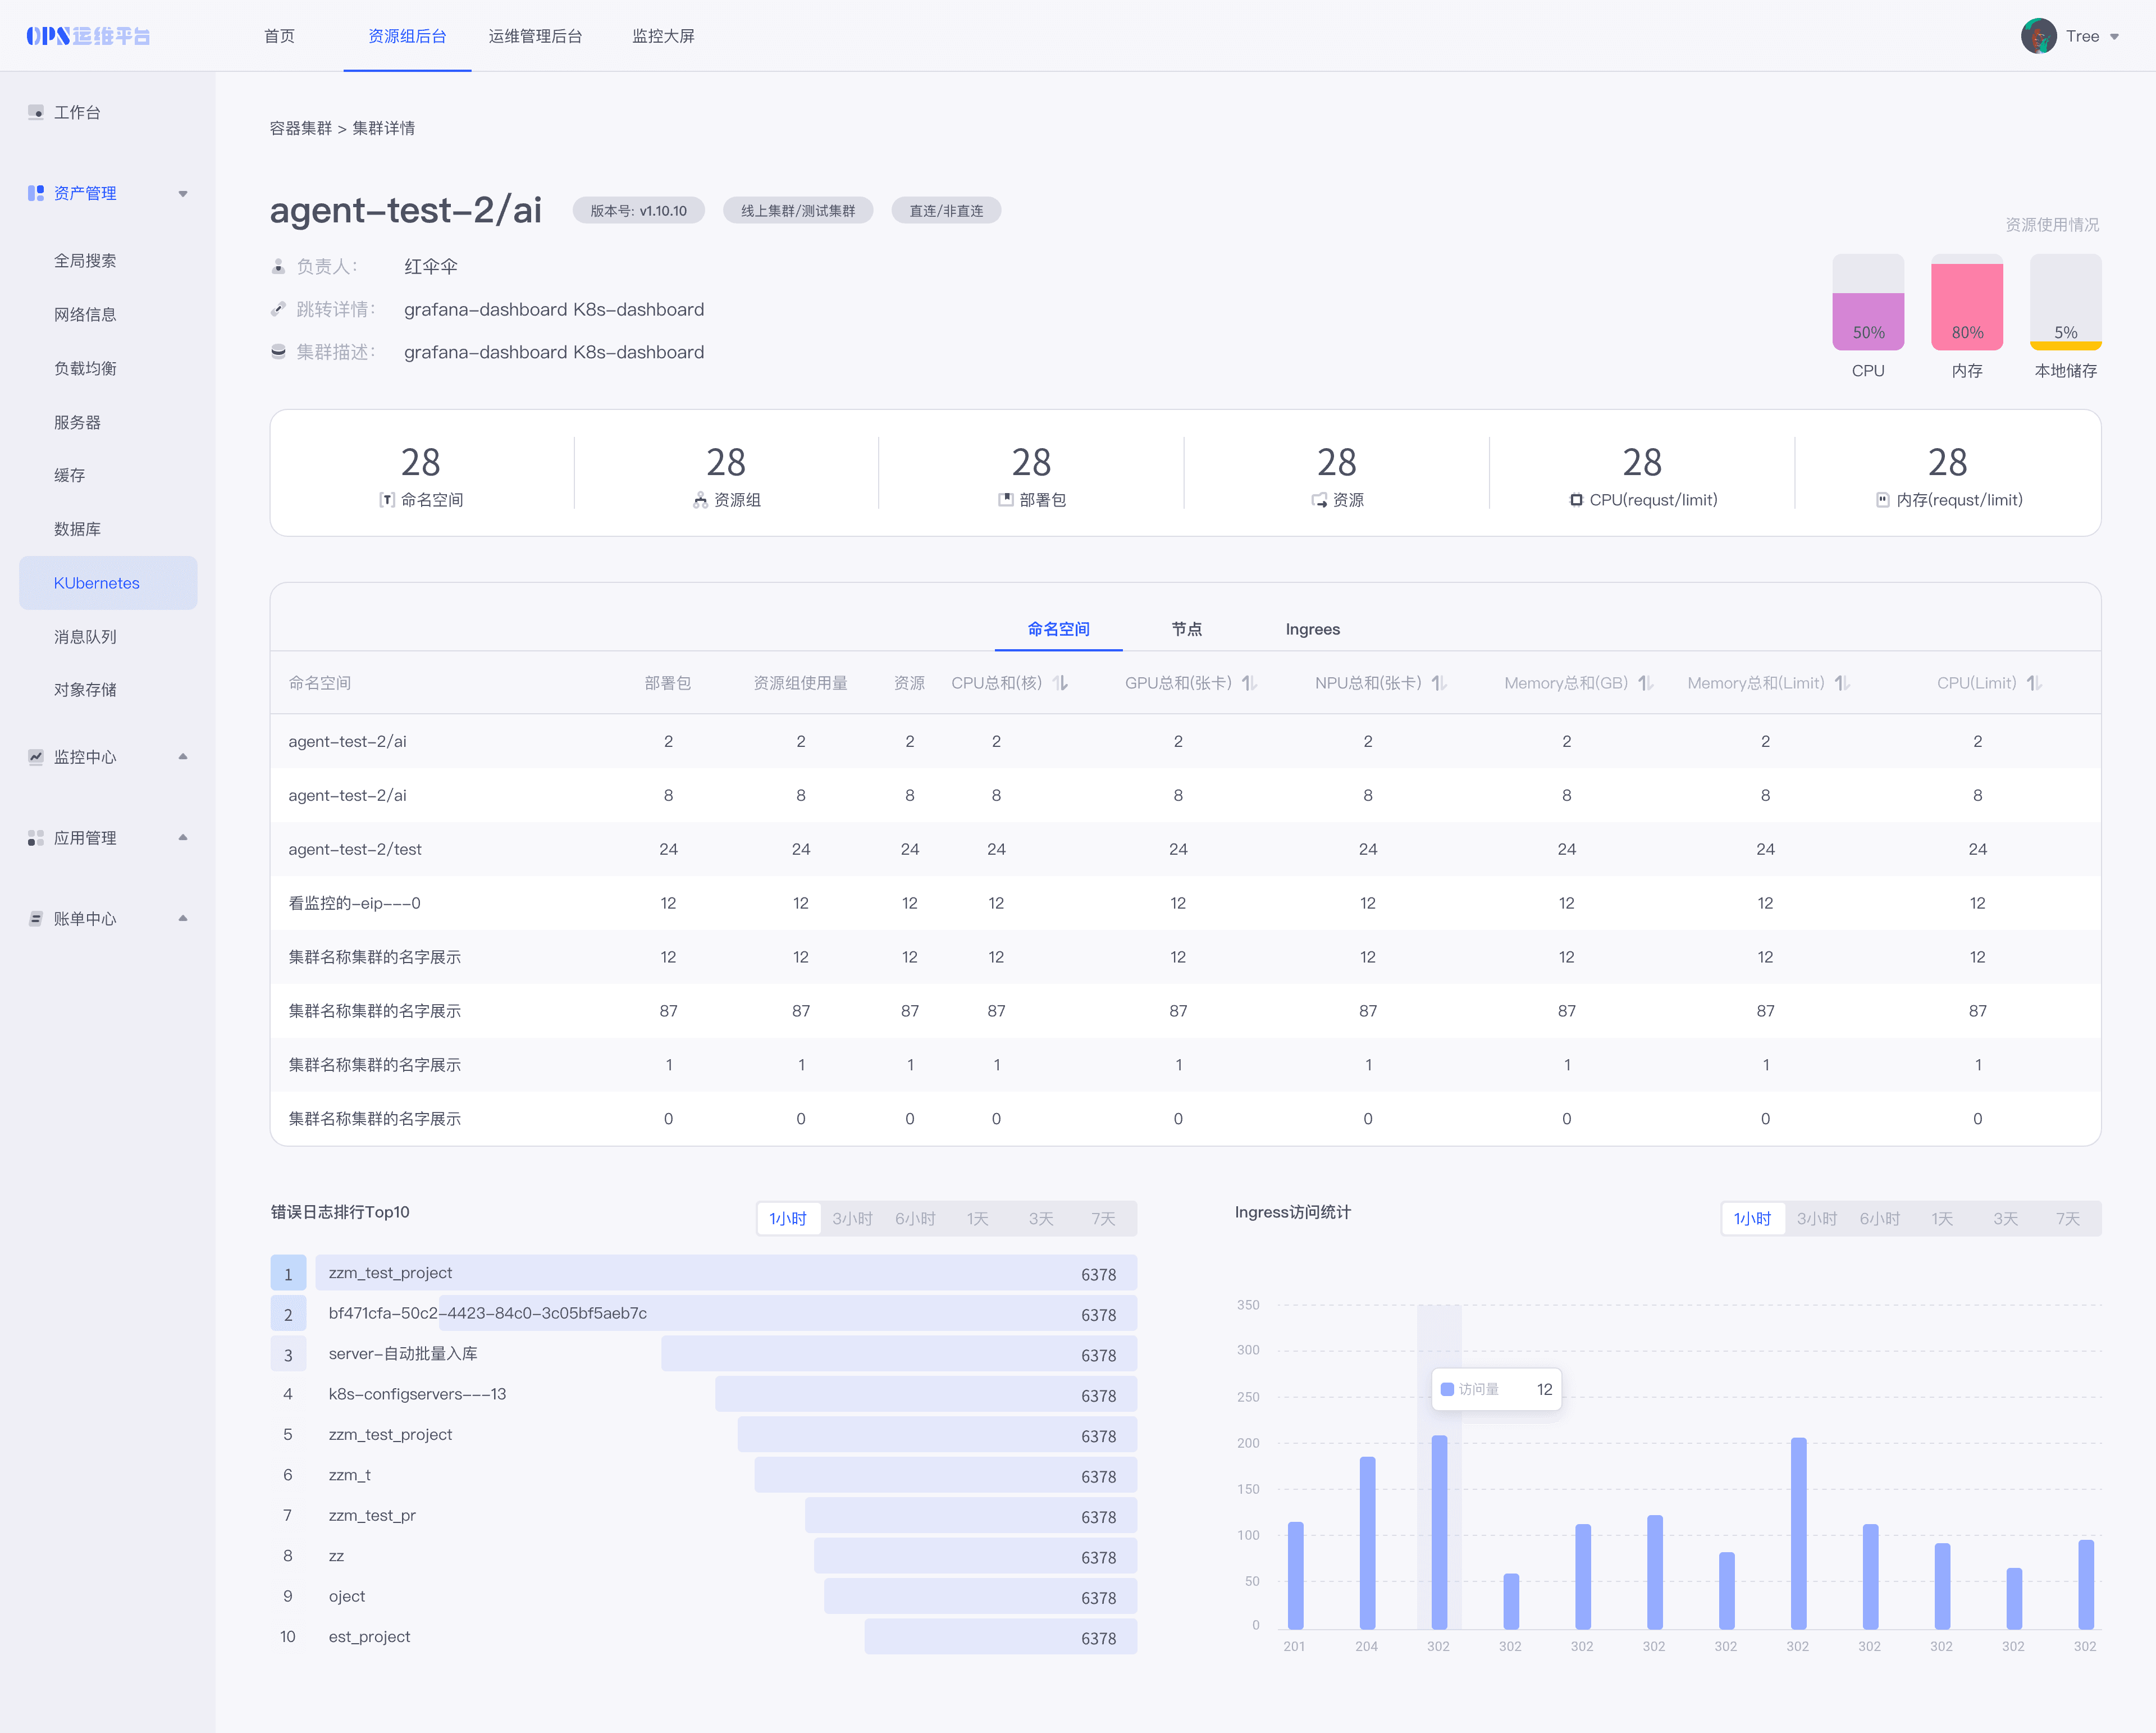2156x1733 pixels.
Task: Click the 工作台 sidebar icon
Action: pyautogui.click(x=36, y=112)
